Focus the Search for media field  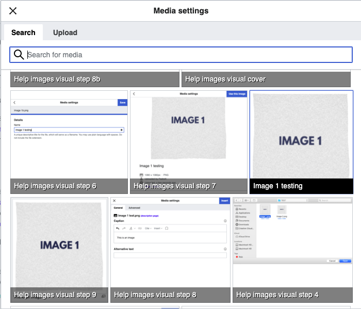click(x=186, y=55)
